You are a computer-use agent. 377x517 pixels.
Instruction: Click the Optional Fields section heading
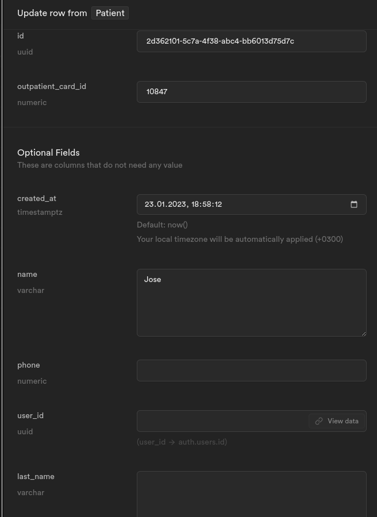[x=48, y=153]
